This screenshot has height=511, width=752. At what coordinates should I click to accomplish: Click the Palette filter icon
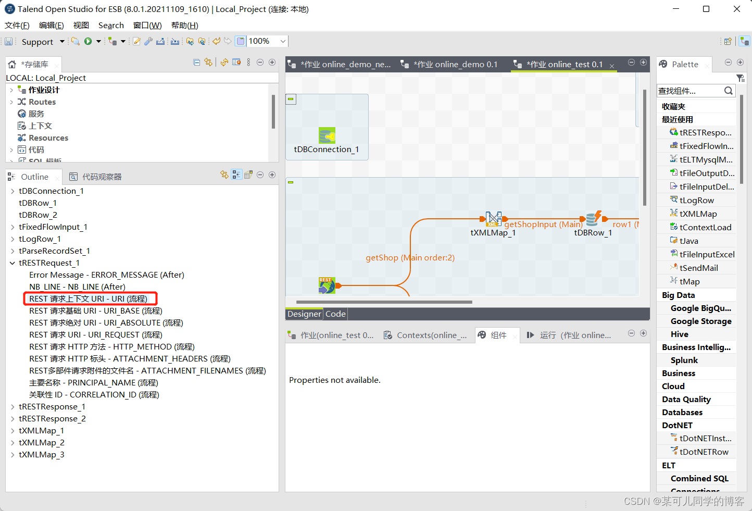[x=741, y=78]
